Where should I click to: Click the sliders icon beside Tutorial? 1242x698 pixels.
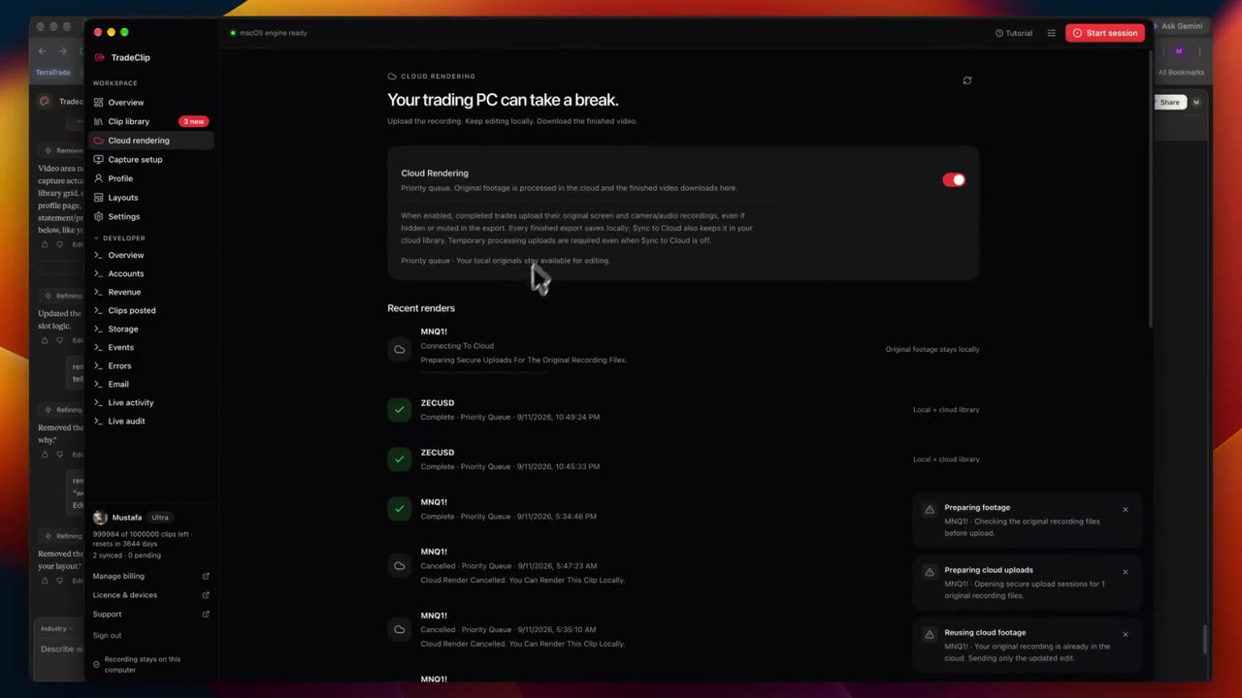1051,33
